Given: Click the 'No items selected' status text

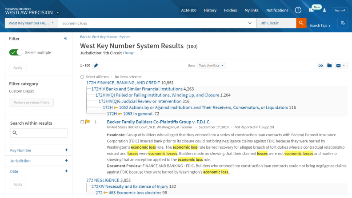Looking at the screenshot, I should pyautogui.click(x=128, y=77).
